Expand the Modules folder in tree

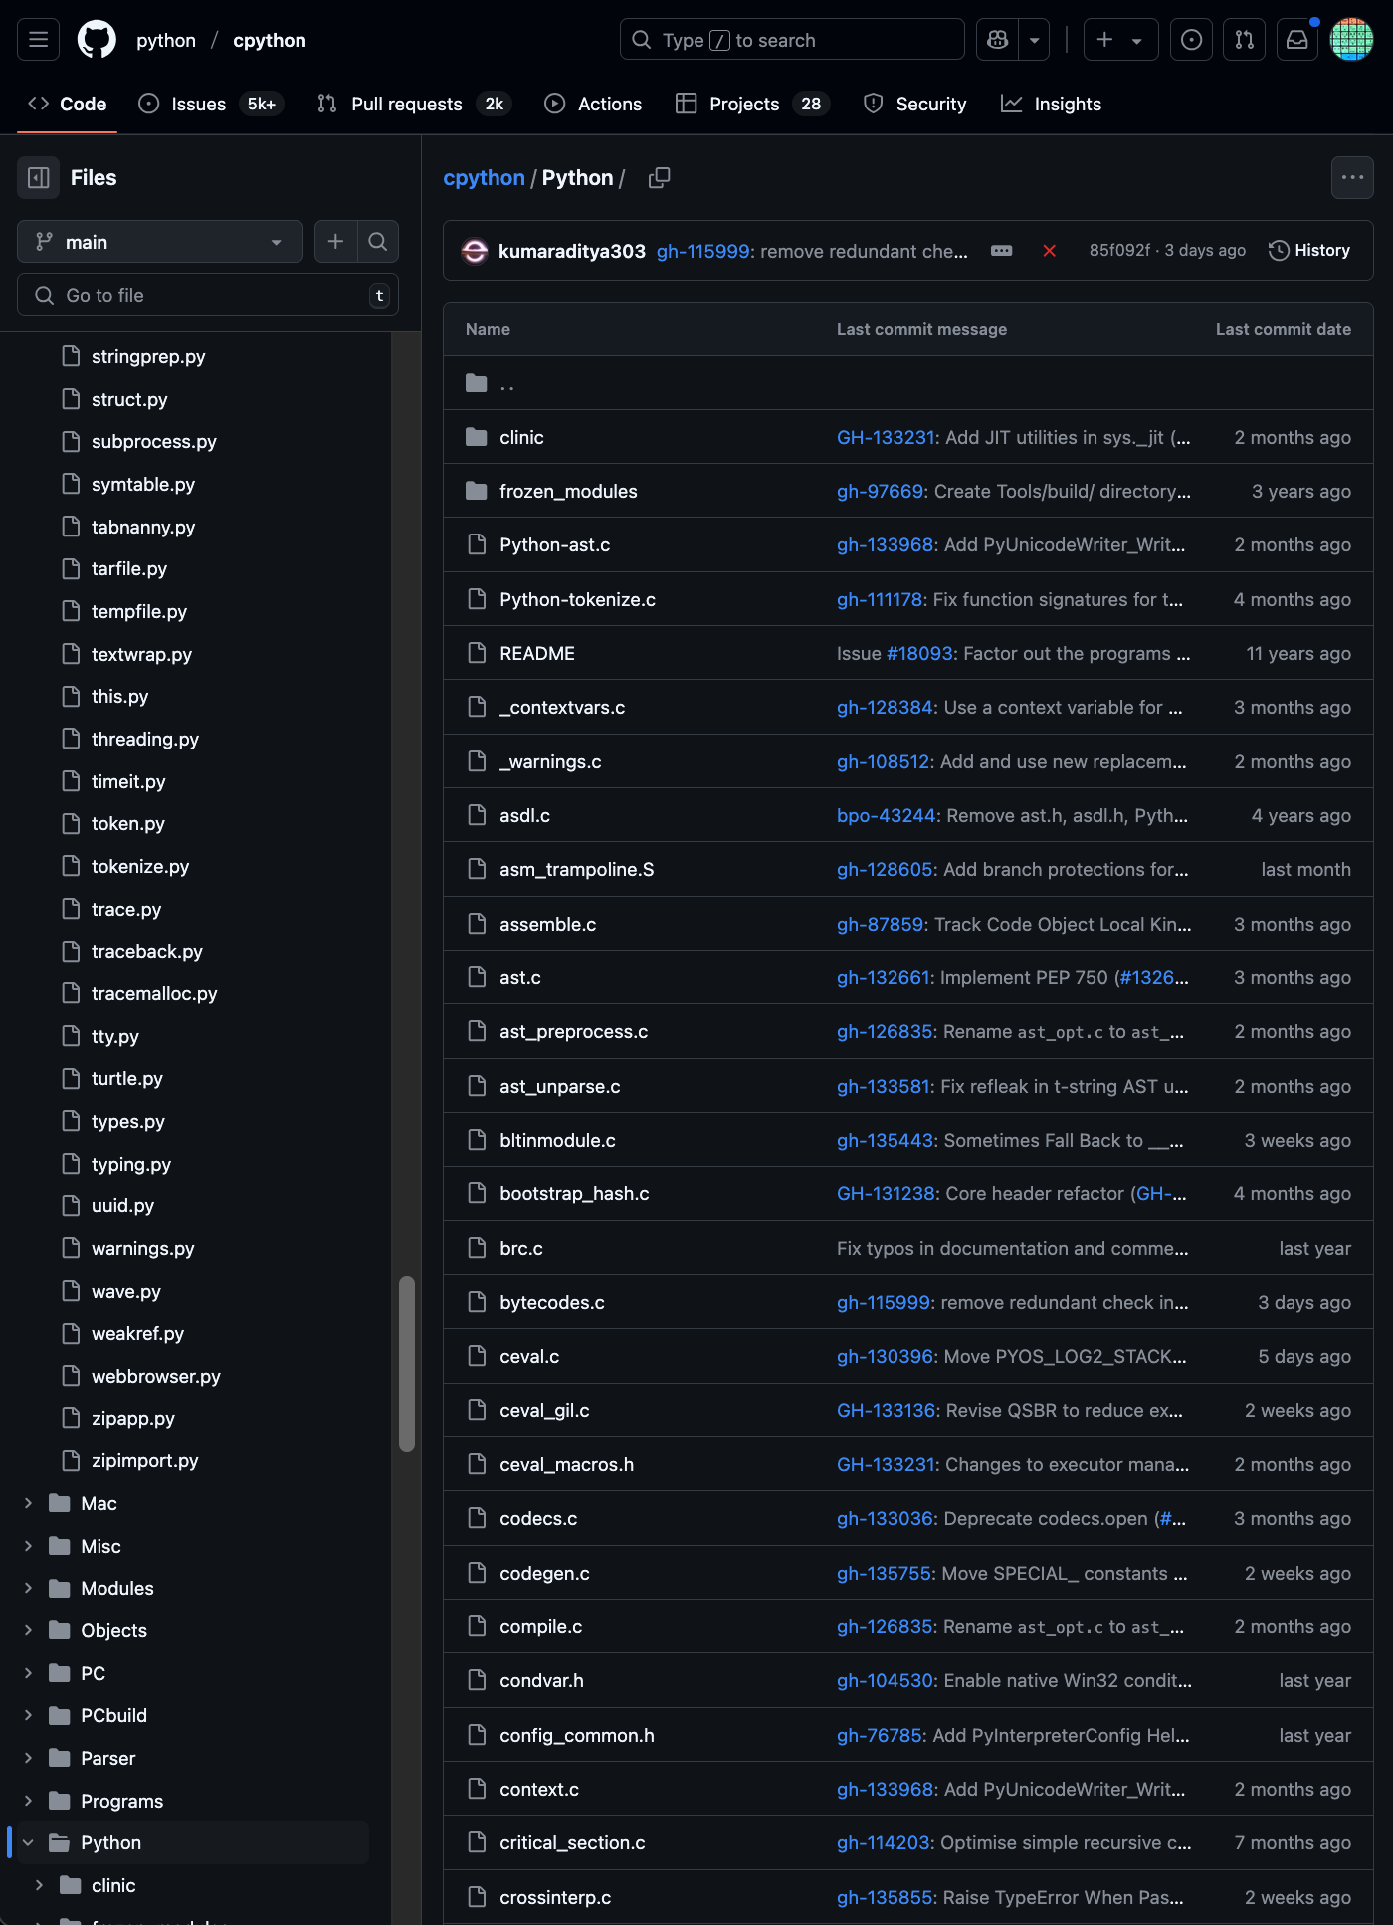tap(28, 1588)
